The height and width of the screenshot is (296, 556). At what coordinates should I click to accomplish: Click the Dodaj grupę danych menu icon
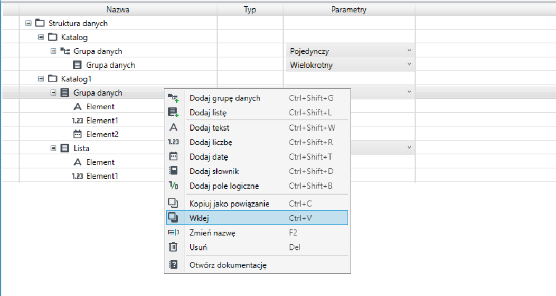[x=173, y=98]
